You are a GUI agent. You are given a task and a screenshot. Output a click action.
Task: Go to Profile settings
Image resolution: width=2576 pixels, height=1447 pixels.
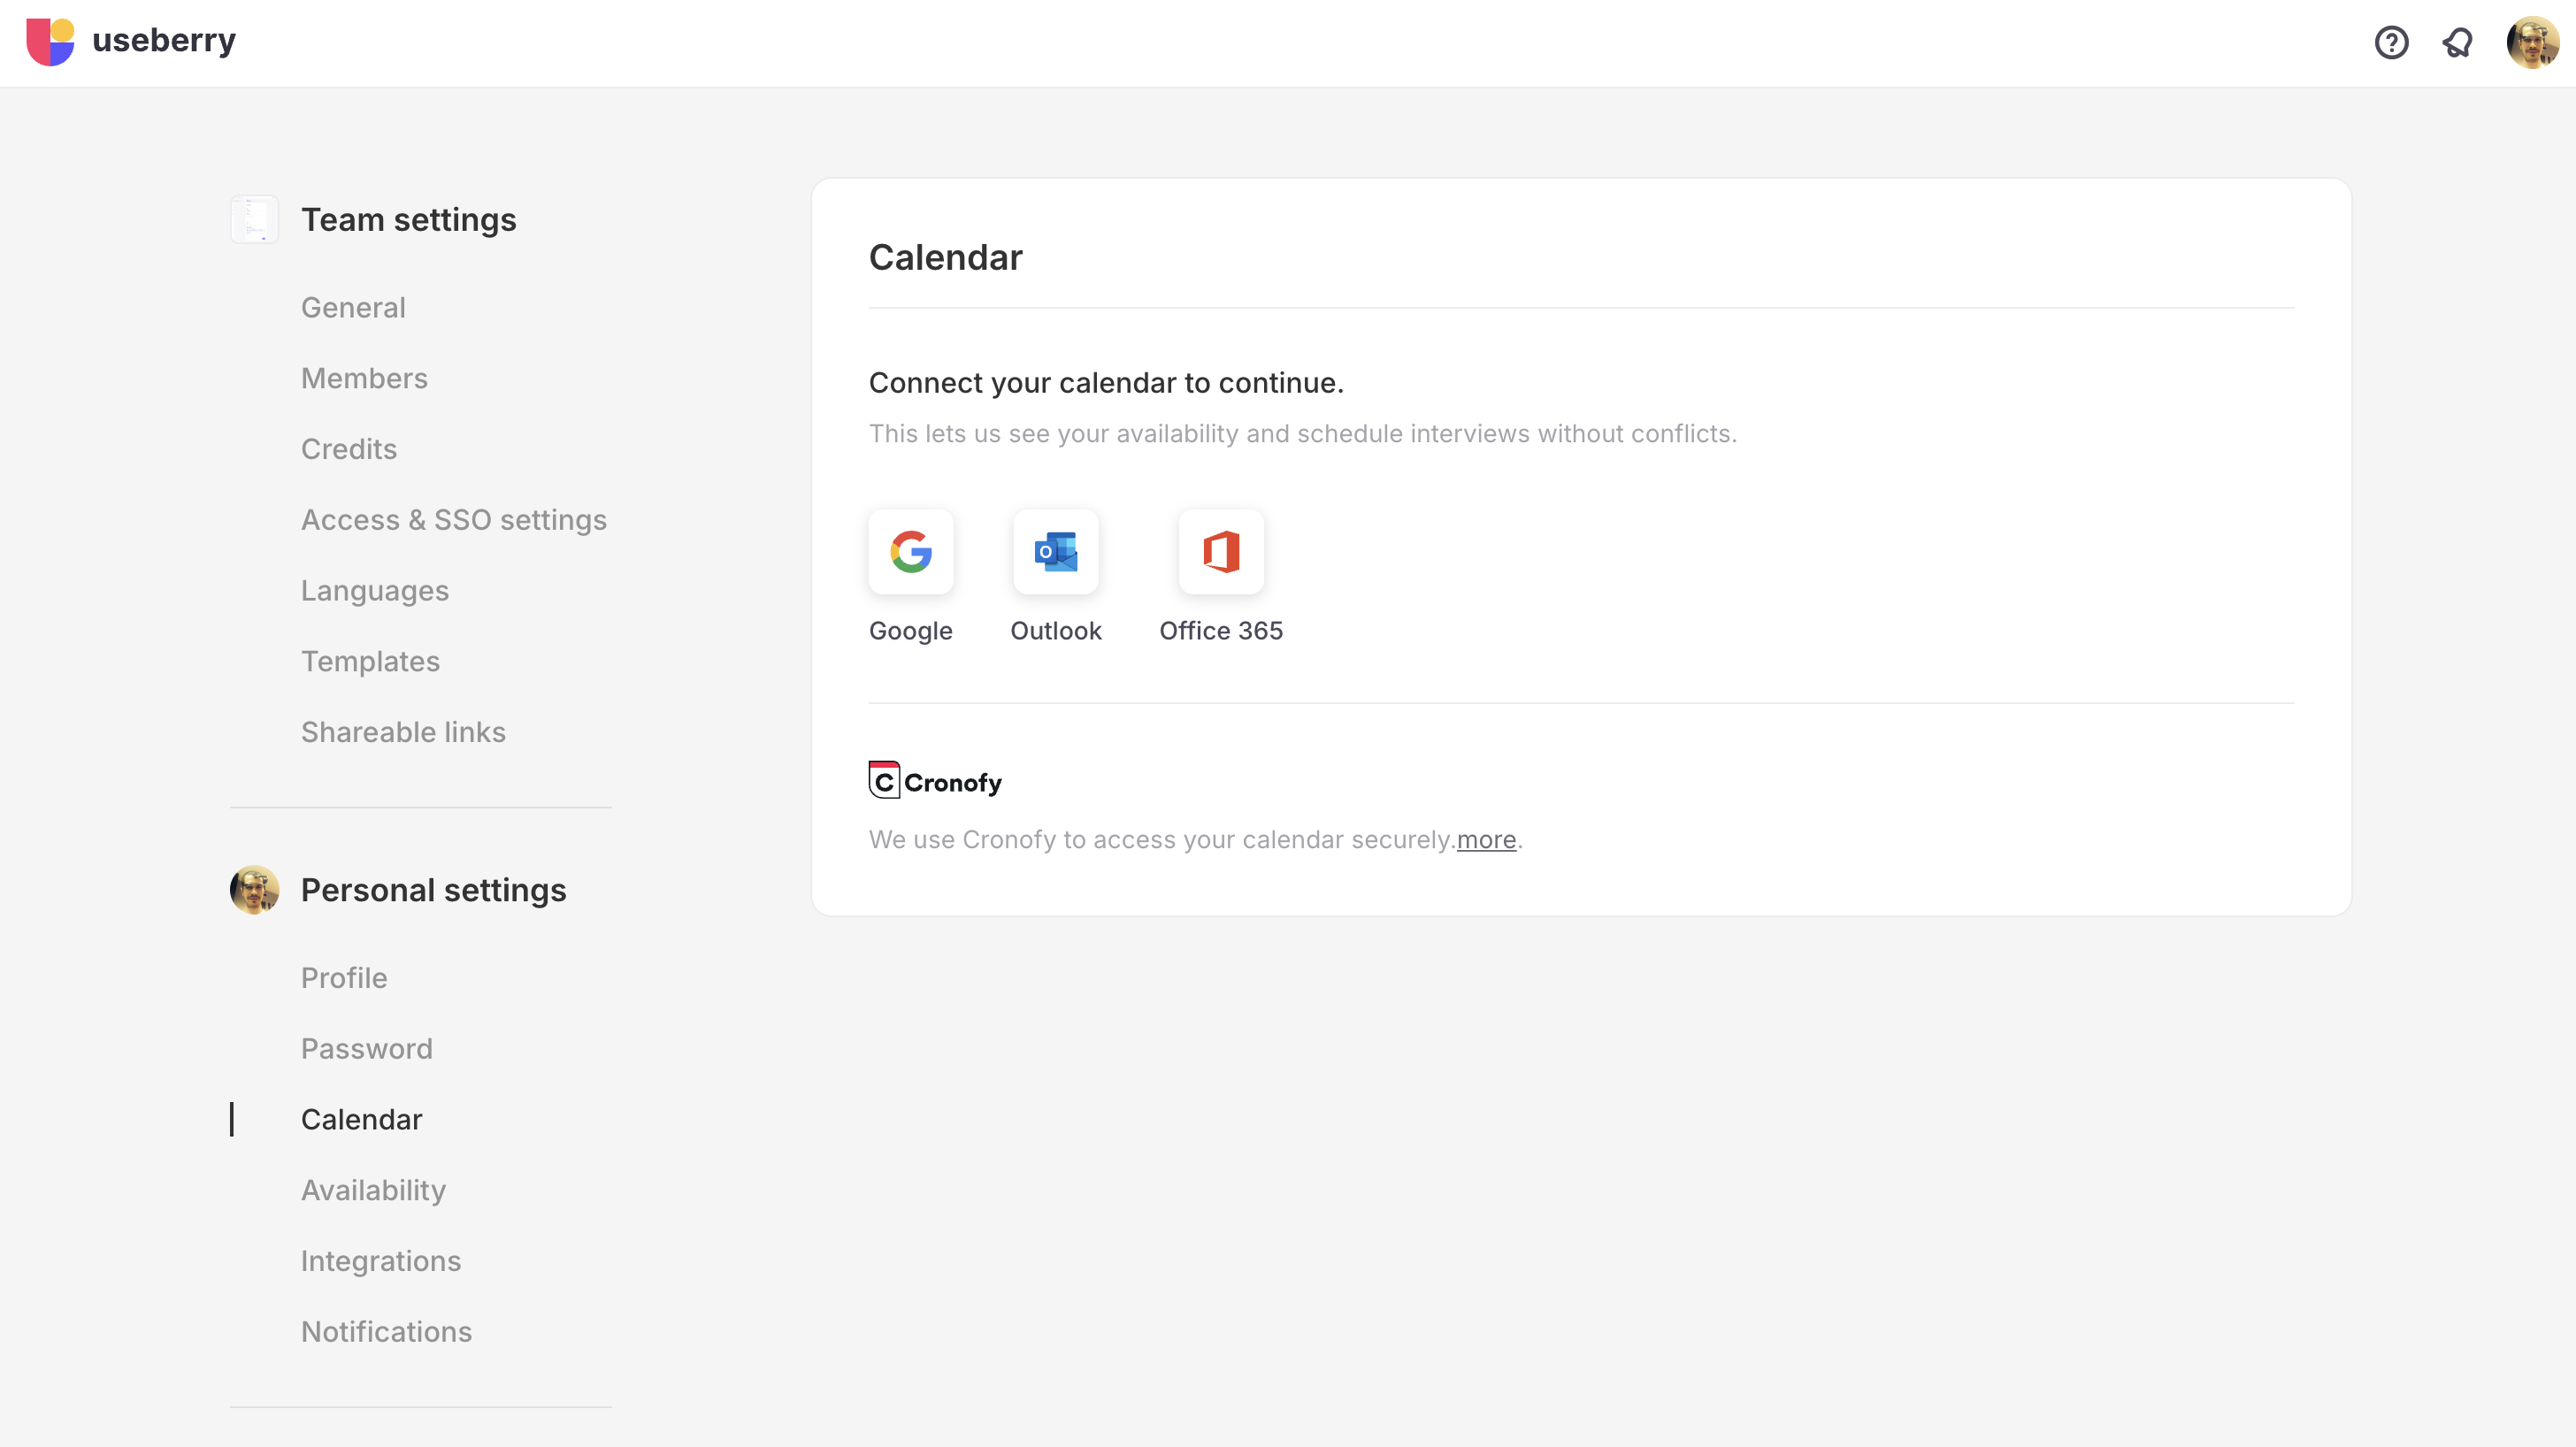tap(344, 978)
